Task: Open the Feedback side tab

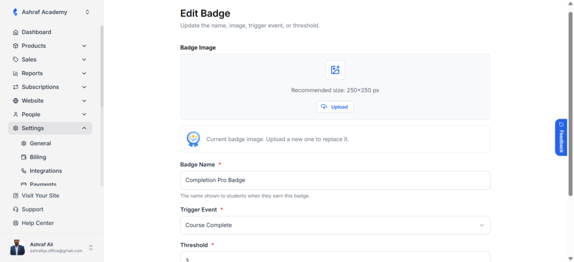Action: click(561, 137)
